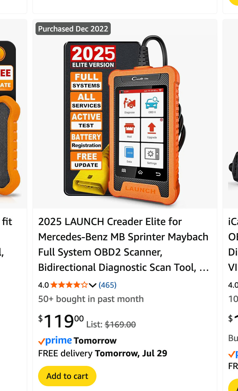The width and height of the screenshot is (238, 391).
Task: Click the orange star rating
Action: (x=69, y=285)
